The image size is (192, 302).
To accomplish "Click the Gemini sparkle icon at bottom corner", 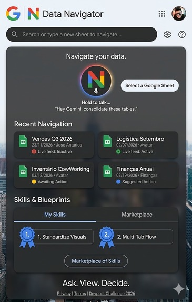I will coord(178,289).
